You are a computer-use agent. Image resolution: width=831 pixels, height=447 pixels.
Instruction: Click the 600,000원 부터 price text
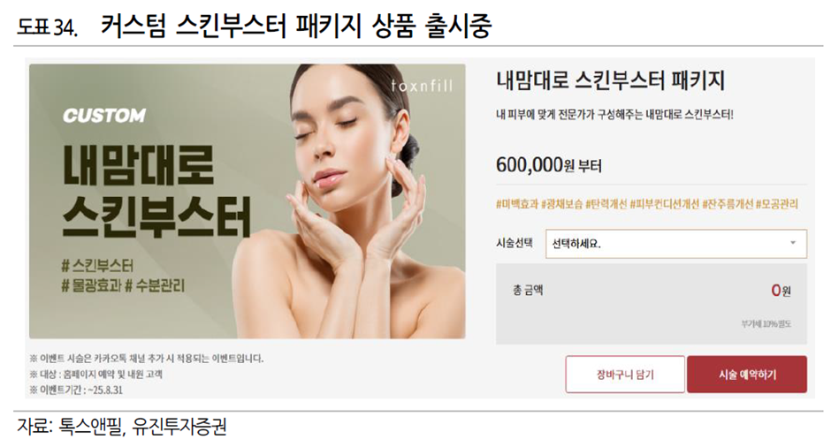[x=548, y=165]
